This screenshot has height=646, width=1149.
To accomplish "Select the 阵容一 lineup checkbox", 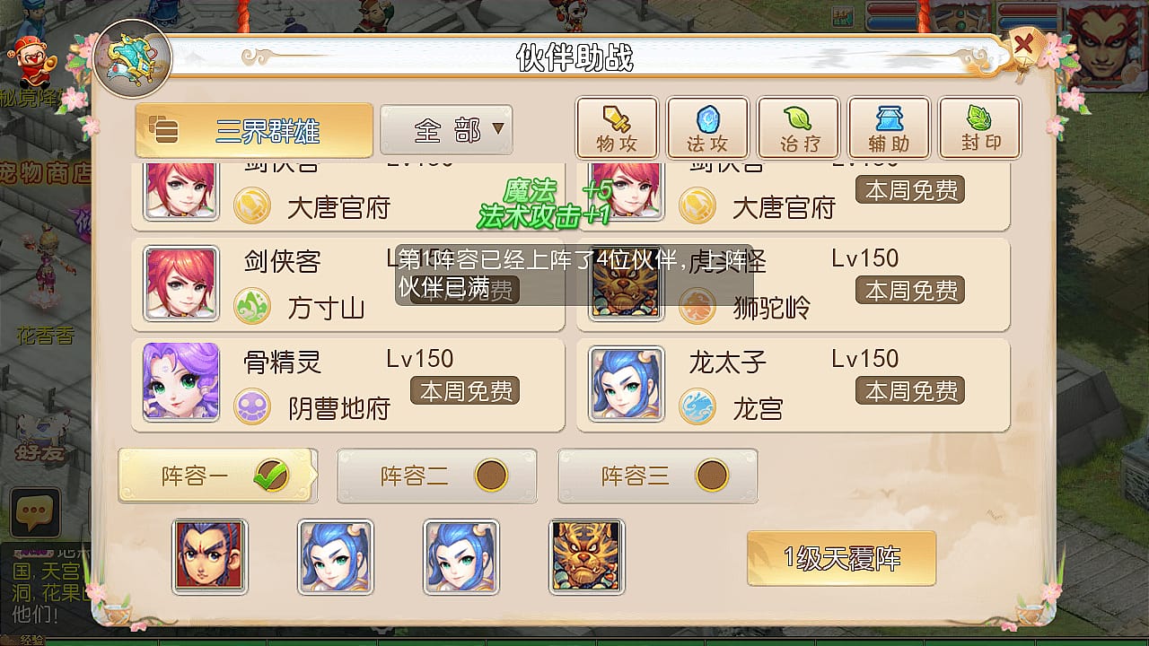I will pyautogui.click(x=270, y=476).
